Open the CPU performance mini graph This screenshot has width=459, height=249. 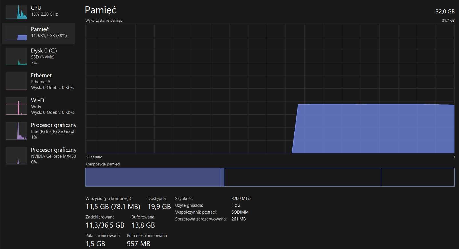[16, 12]
